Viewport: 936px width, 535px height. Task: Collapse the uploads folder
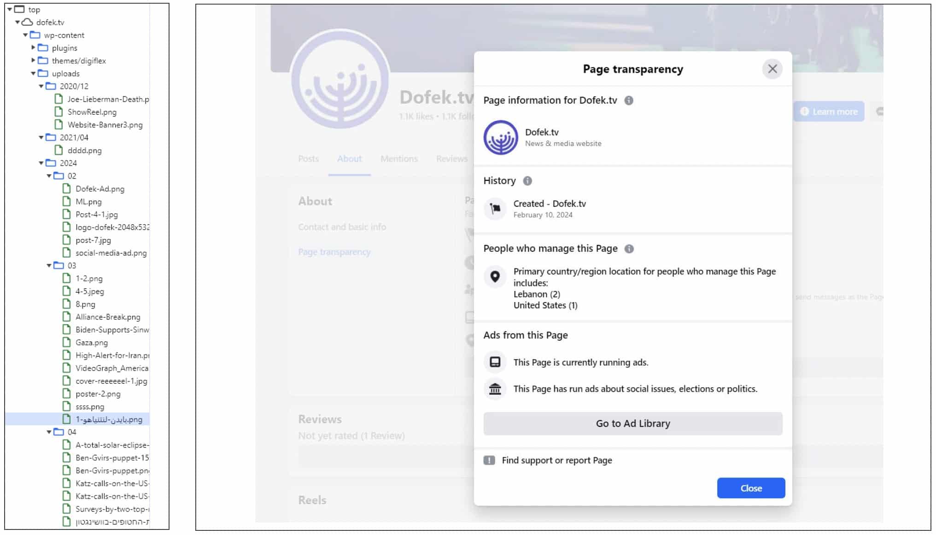tap(33, 74)
